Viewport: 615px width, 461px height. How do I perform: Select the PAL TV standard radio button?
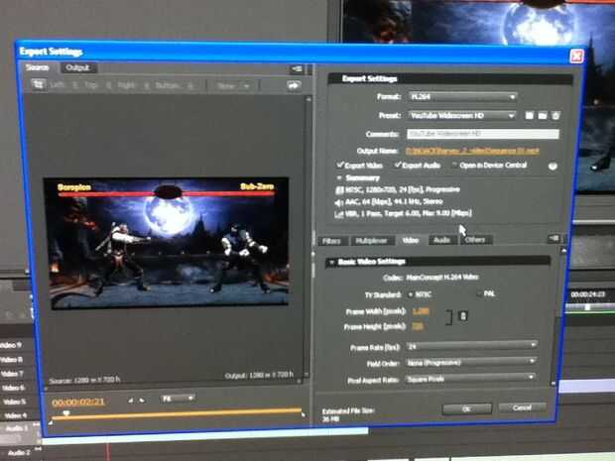[x=479, y=293]
